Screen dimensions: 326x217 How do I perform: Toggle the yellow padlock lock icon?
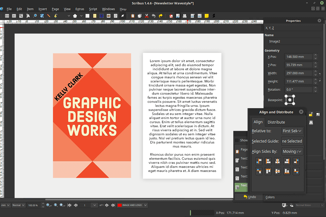point(311,114)
